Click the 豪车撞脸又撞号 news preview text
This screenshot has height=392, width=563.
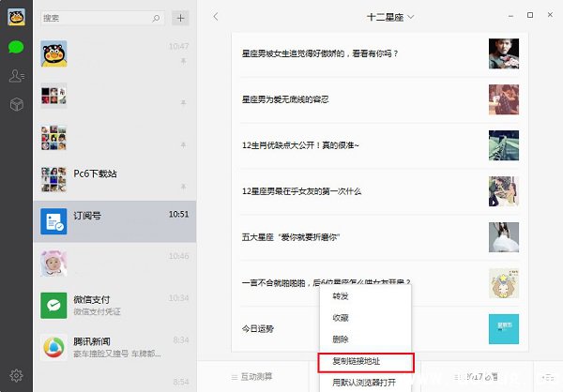[117, 354]
